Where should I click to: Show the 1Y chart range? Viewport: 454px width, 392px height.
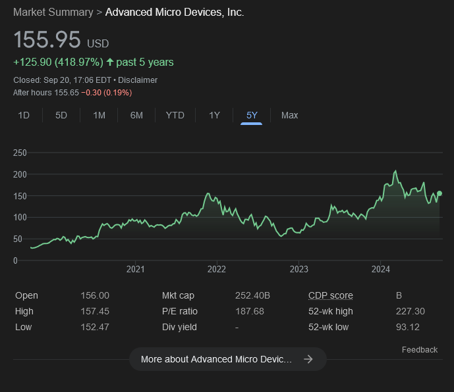coord(214,115)
